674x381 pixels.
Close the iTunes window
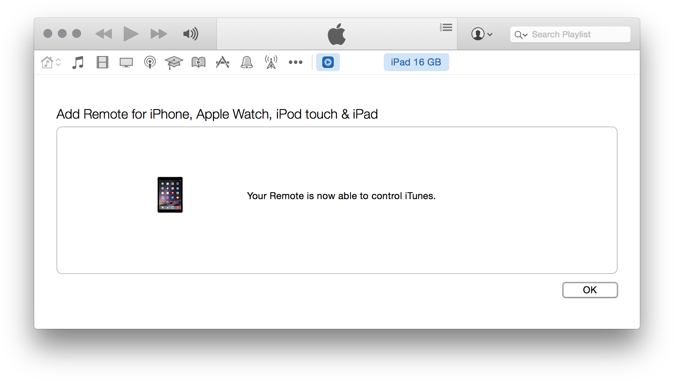tap(48, 33)
